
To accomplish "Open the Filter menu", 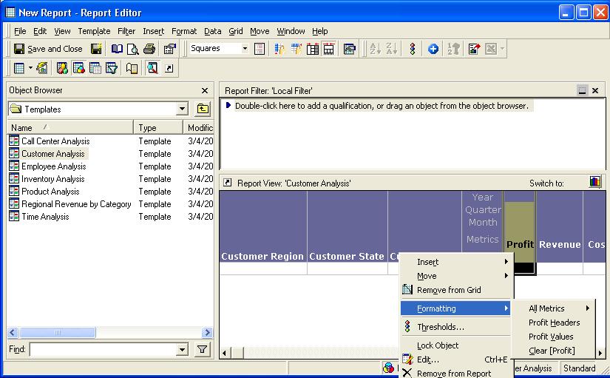I will [x=126, y=31].
